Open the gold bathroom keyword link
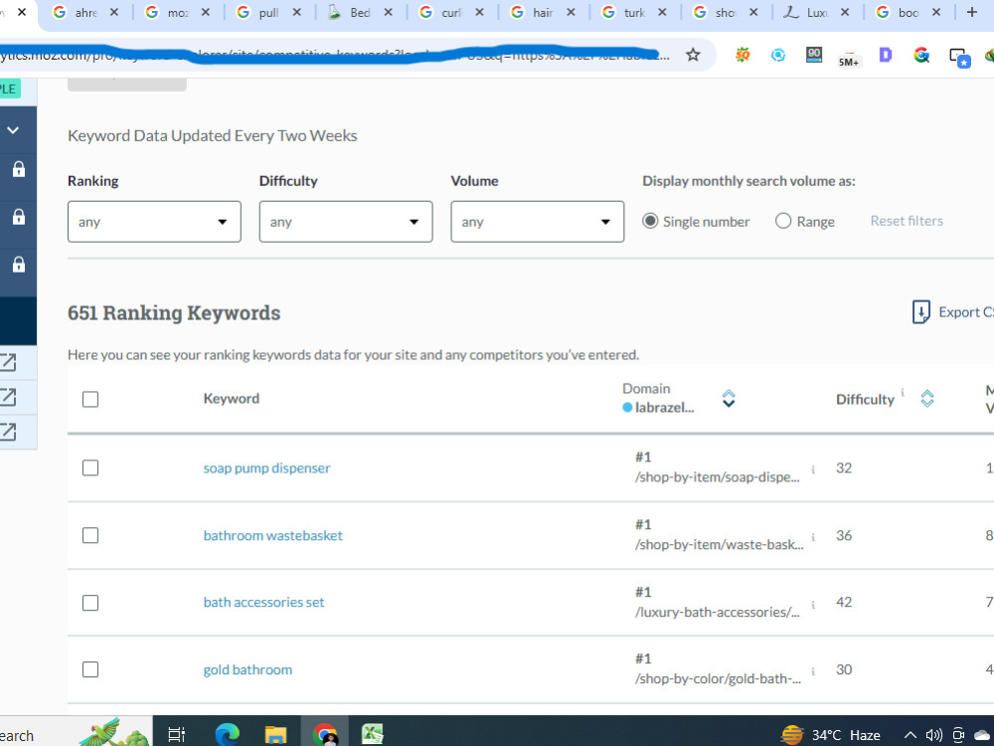This screenshot has width=994, height=746. point(248,669)
